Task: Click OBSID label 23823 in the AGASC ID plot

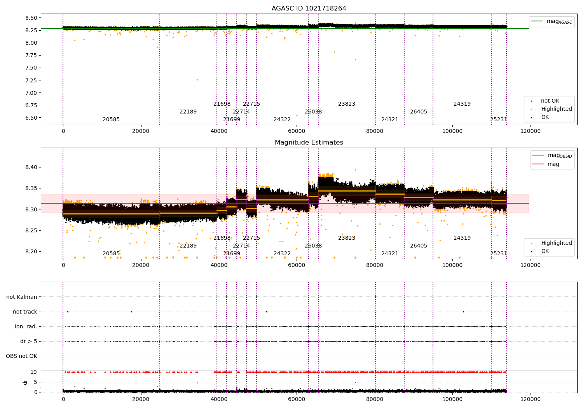Action: [x=347, y=104]
